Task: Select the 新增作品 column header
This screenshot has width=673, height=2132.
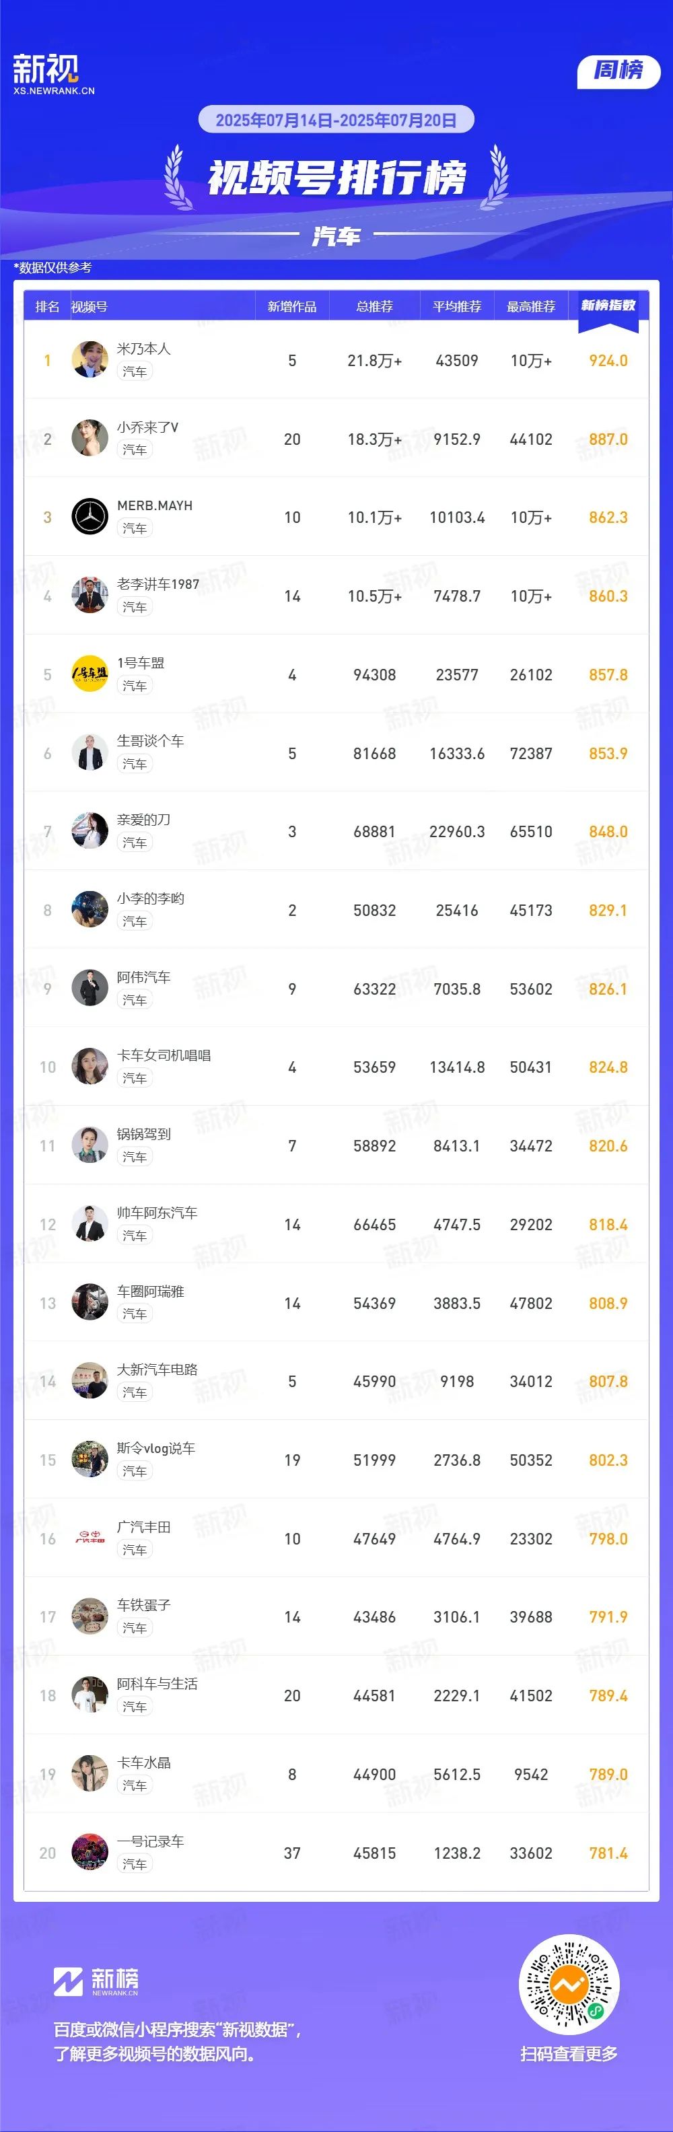Action: pos(291,306)
